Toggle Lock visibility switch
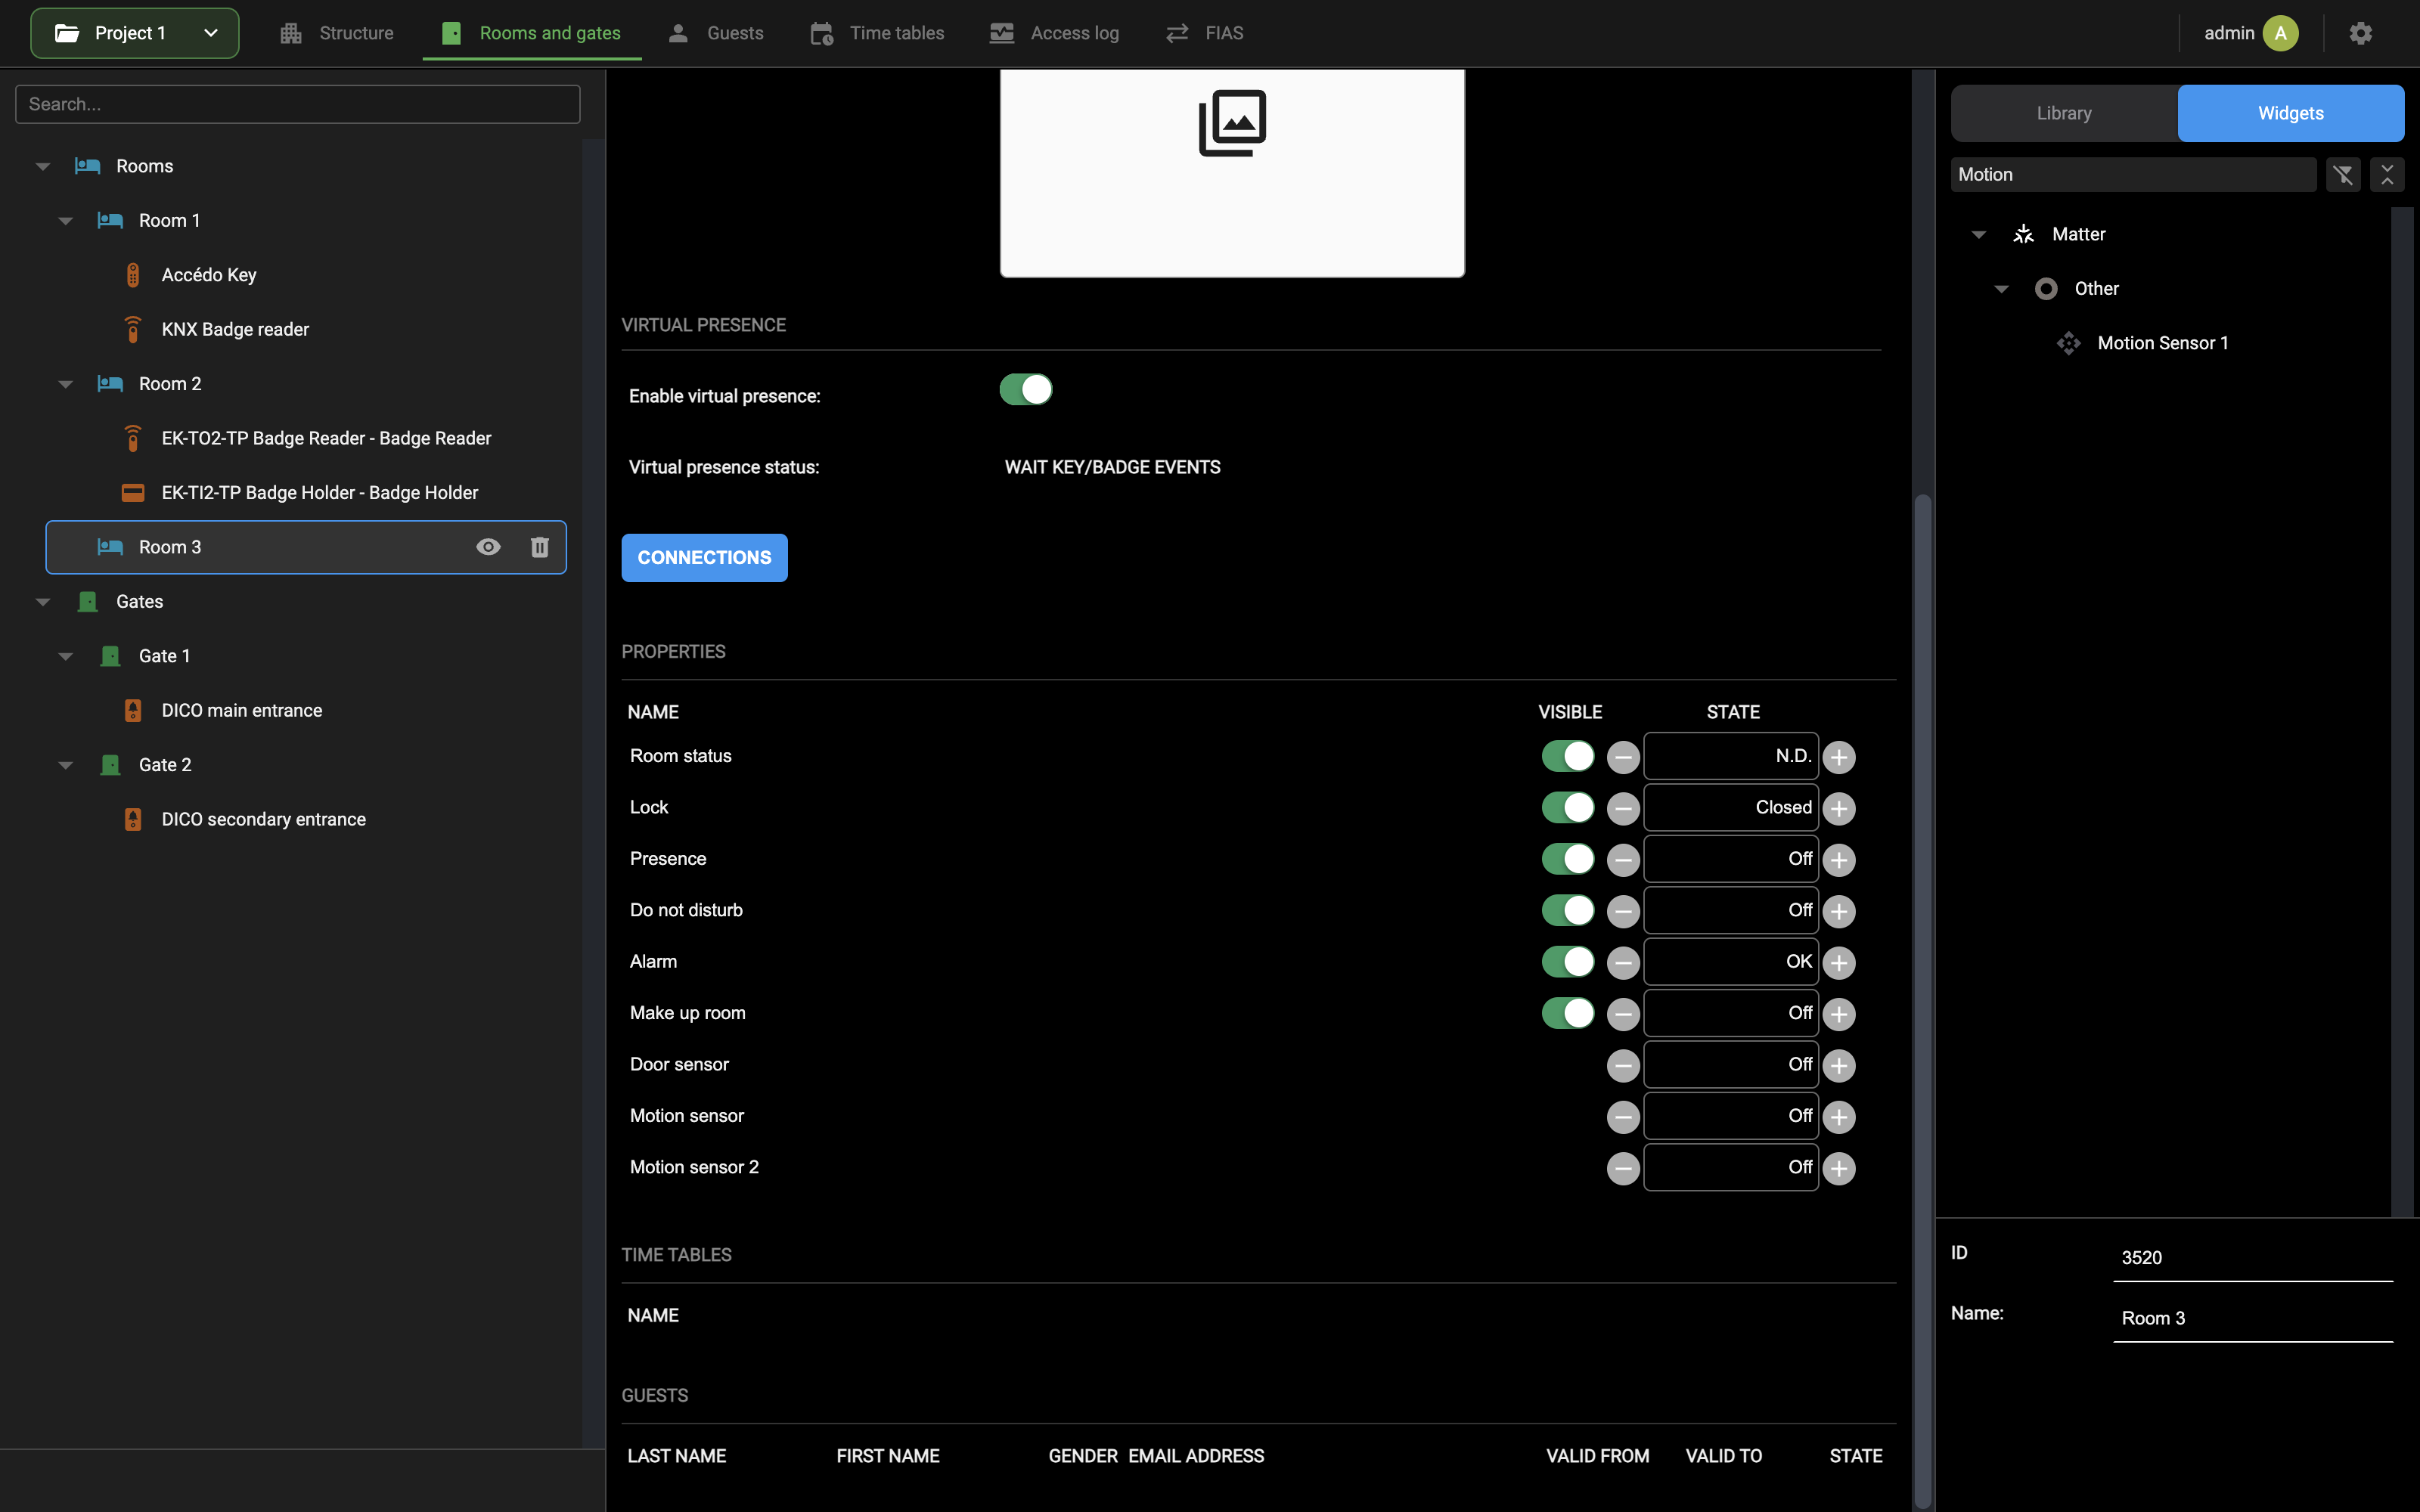This screenshot has width=2420, height=1512. (x=1568, y=807)
